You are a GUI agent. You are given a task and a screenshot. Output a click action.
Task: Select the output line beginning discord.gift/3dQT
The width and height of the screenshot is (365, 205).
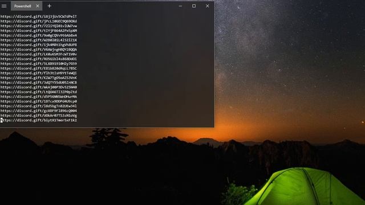point(38,83)
